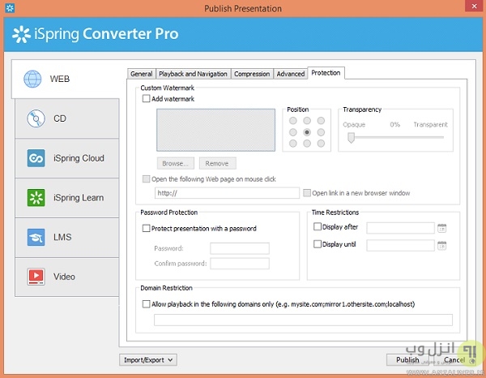Open calendar for Display until date
This screenshot has width=486, height=378.
point(441,245)
